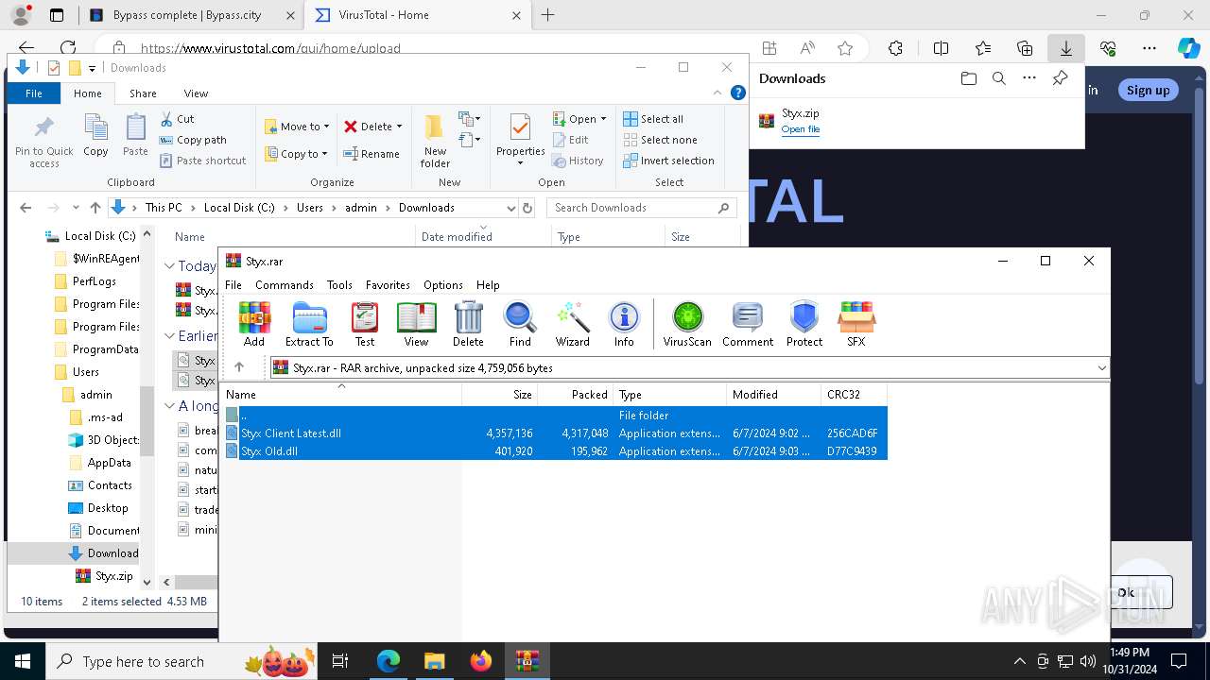1210x680 pixels.
Task: Expand the Delete dropdown arrow
Action: click(x=399, y=127)
